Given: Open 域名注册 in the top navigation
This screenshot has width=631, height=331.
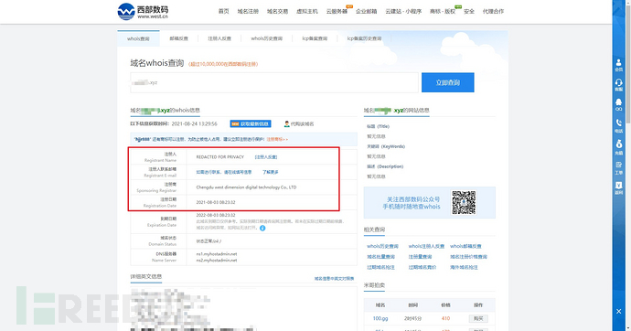Looking at the screenshot, I should click(x=248, y=11).
